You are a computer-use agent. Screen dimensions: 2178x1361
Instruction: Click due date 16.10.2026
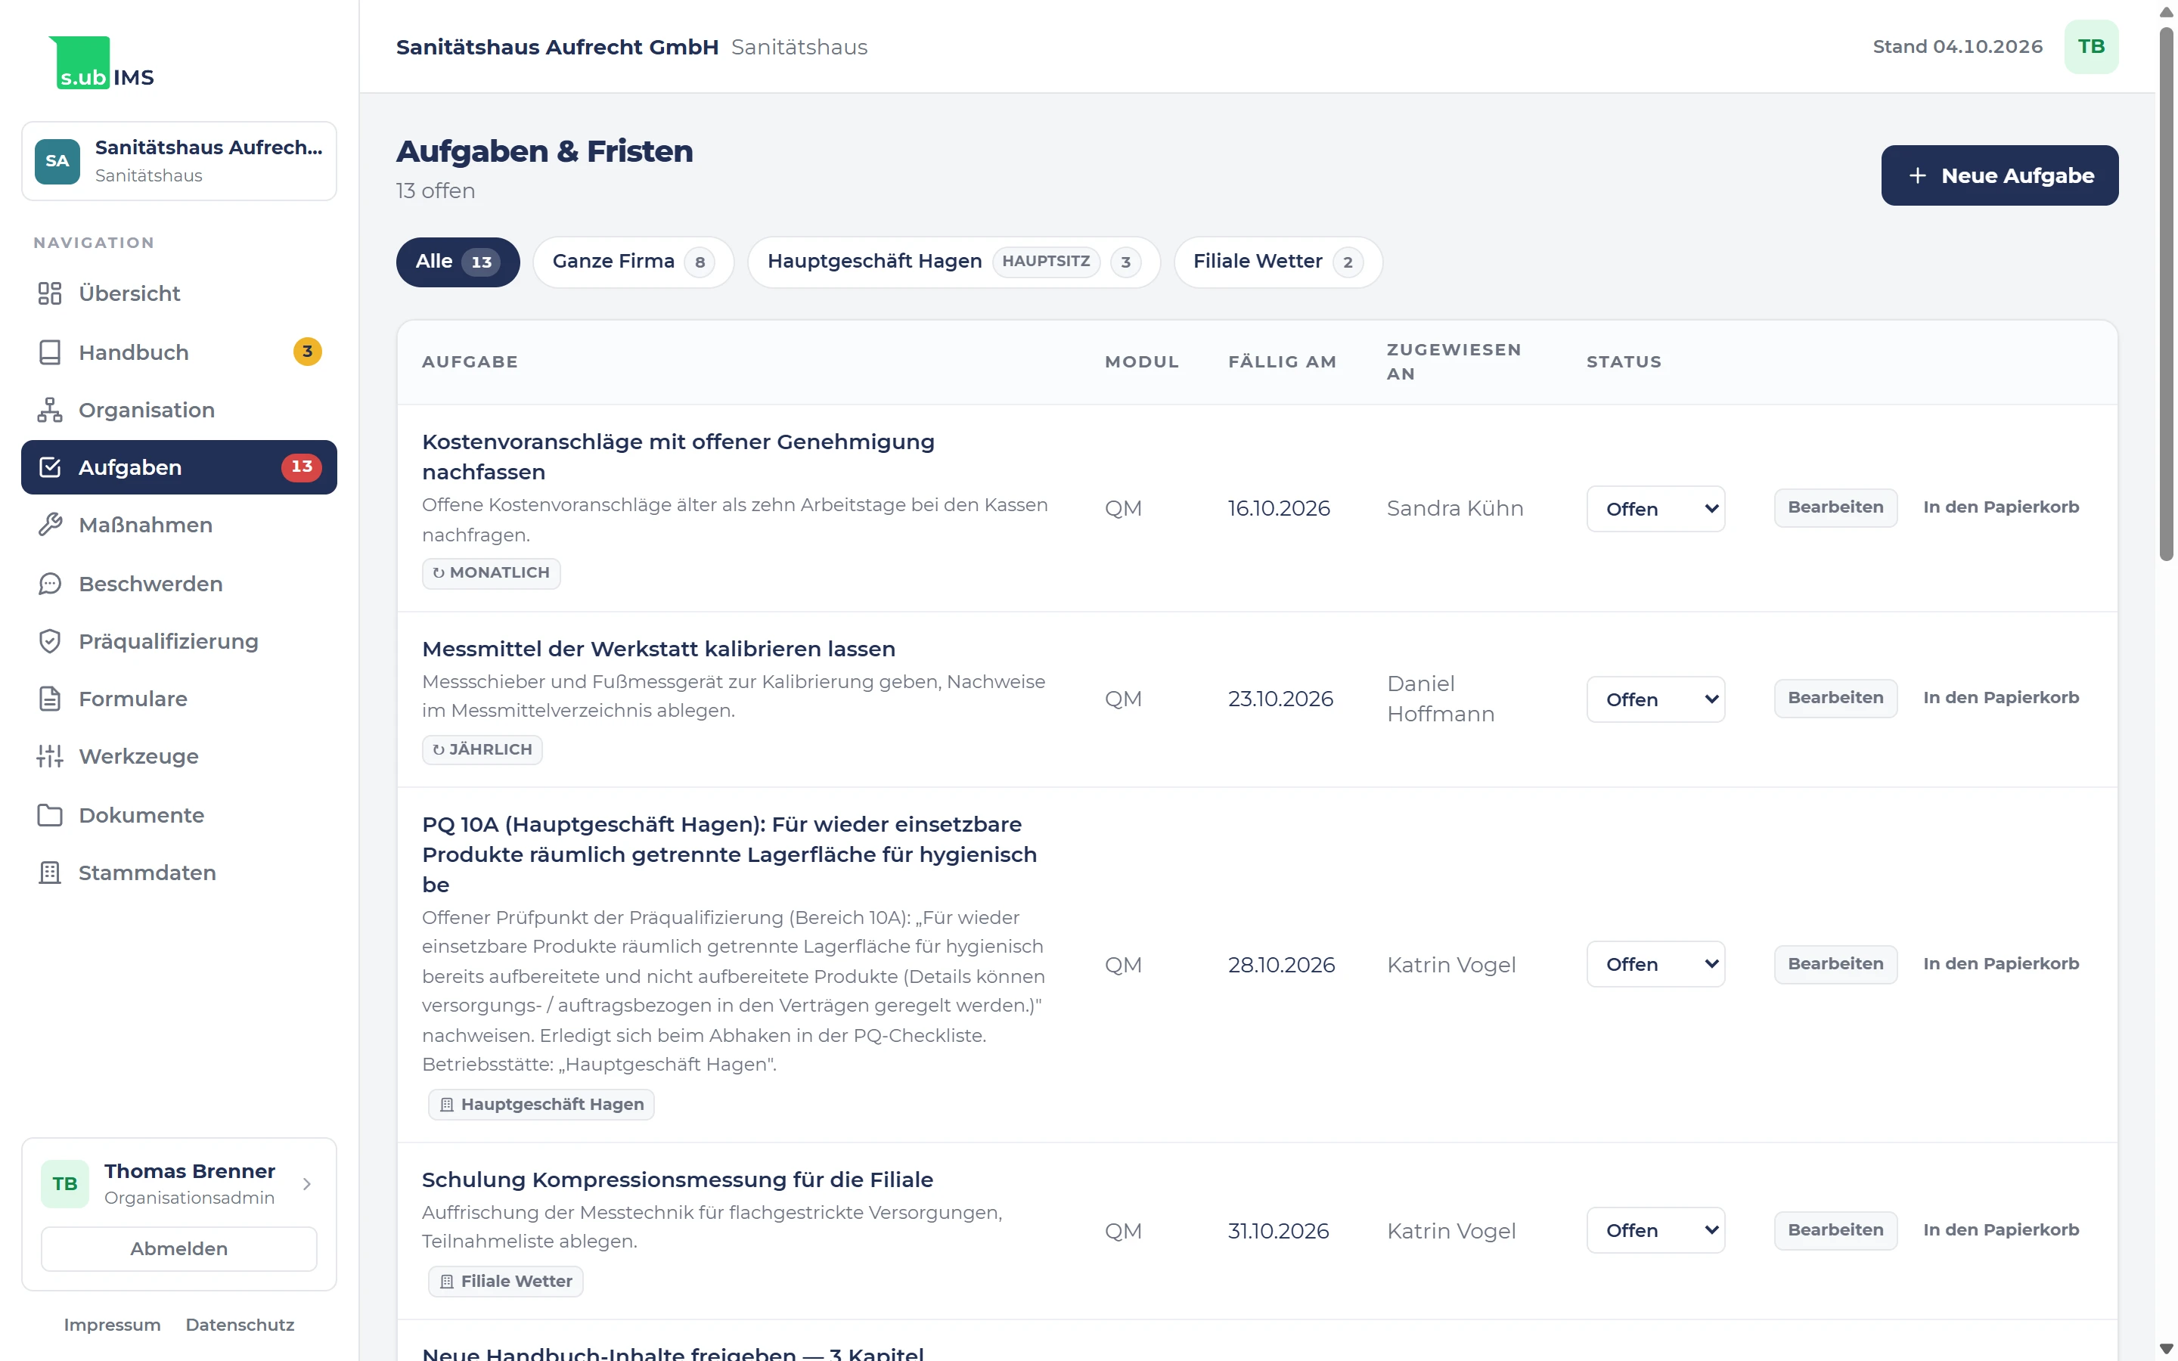pyautogui.click(x=1278, y=509)
